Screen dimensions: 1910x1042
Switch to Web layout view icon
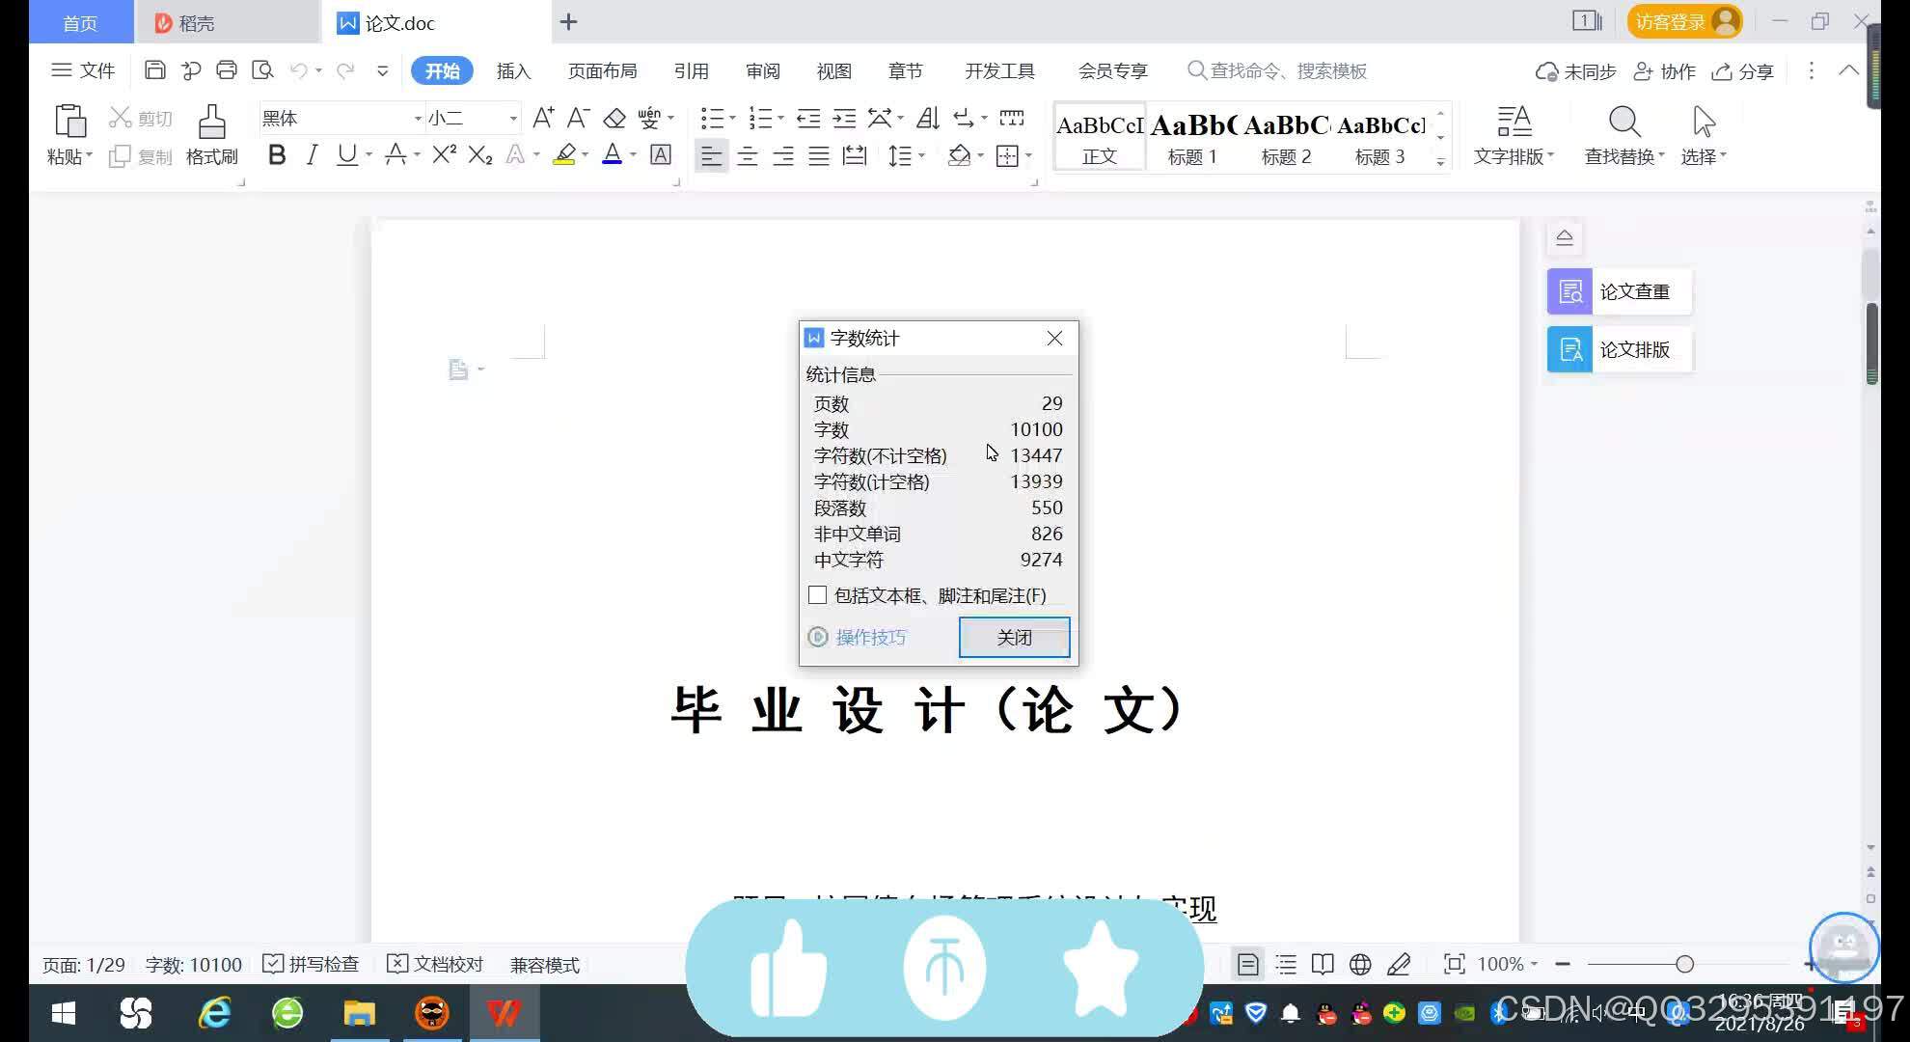click(x=1360, y=964)
